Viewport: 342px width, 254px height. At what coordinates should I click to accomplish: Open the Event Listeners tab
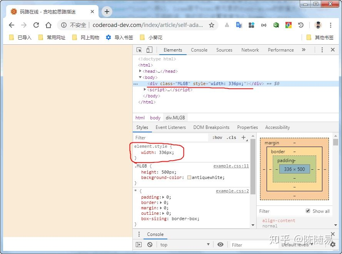pos(170,127)
